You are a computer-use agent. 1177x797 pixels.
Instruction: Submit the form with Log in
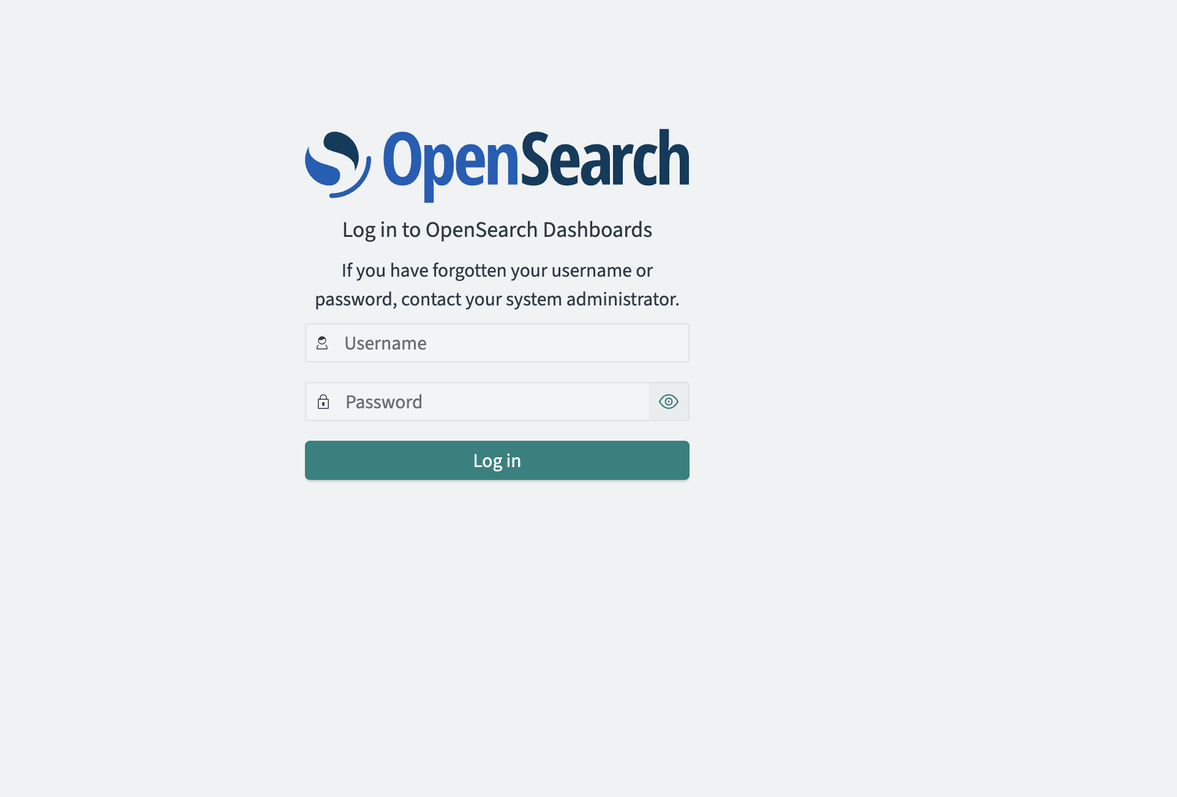point(497,460)
